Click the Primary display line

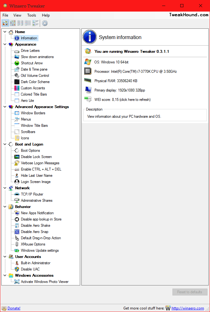click(x=120, y=90)
